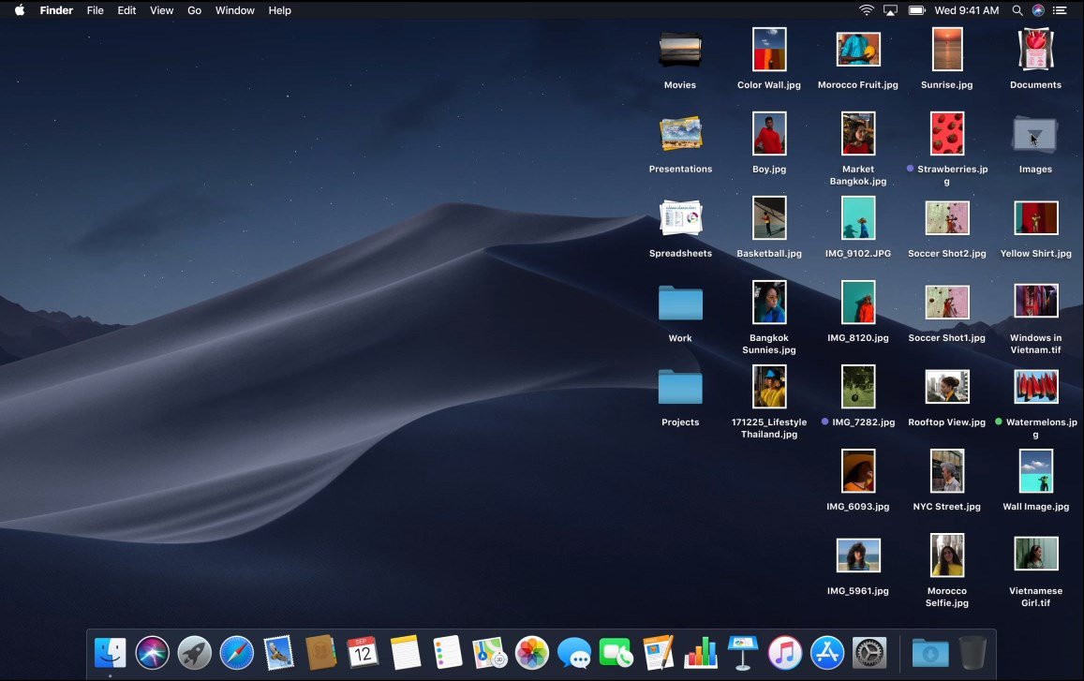Open Notification Center icon in menu bar
This screenshot has width=1084, height=681.
click(1060, 10)
